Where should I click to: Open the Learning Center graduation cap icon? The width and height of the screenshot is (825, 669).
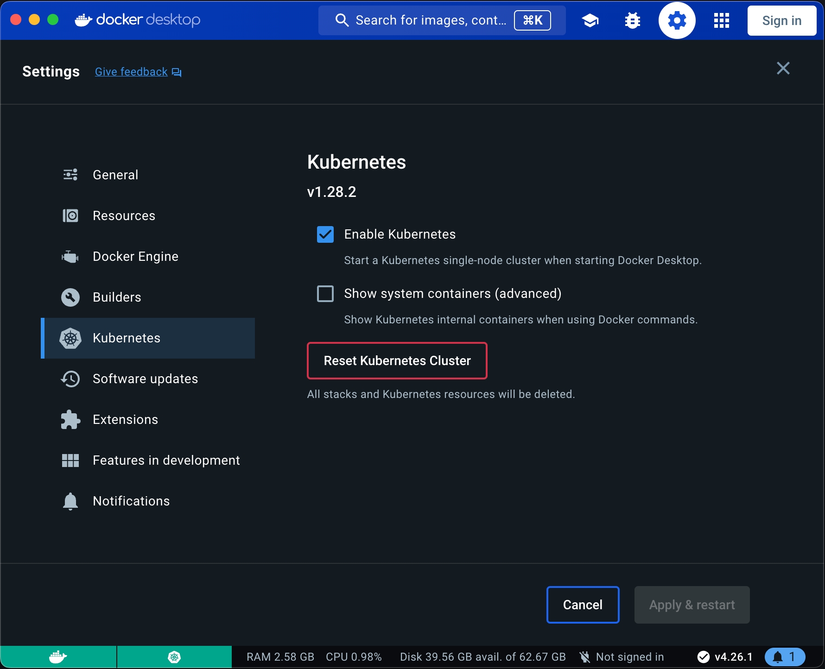click(590, 21)
